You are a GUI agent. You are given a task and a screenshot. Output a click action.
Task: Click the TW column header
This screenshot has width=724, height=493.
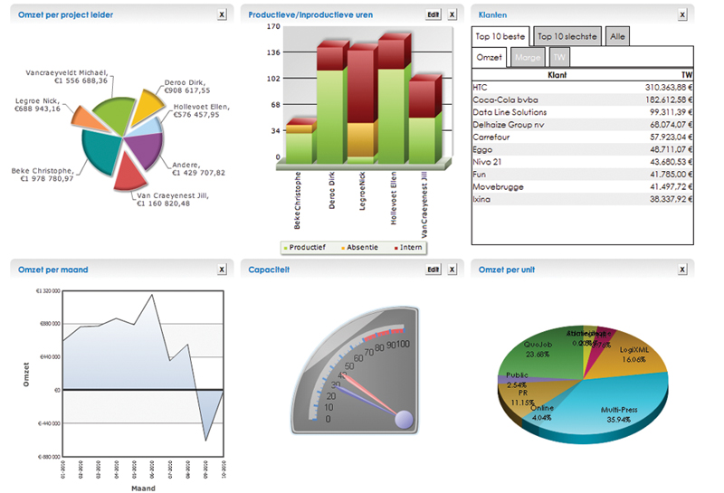(x=687, y=75)
